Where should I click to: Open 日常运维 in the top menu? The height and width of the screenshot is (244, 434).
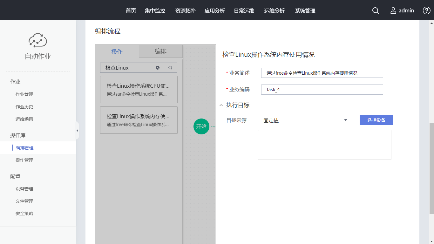click(244, 10)
